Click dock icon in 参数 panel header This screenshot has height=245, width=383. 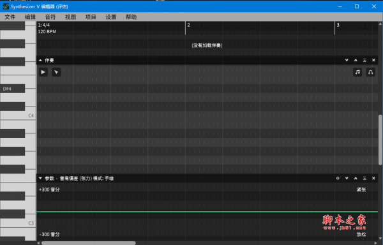pos(364,179)
